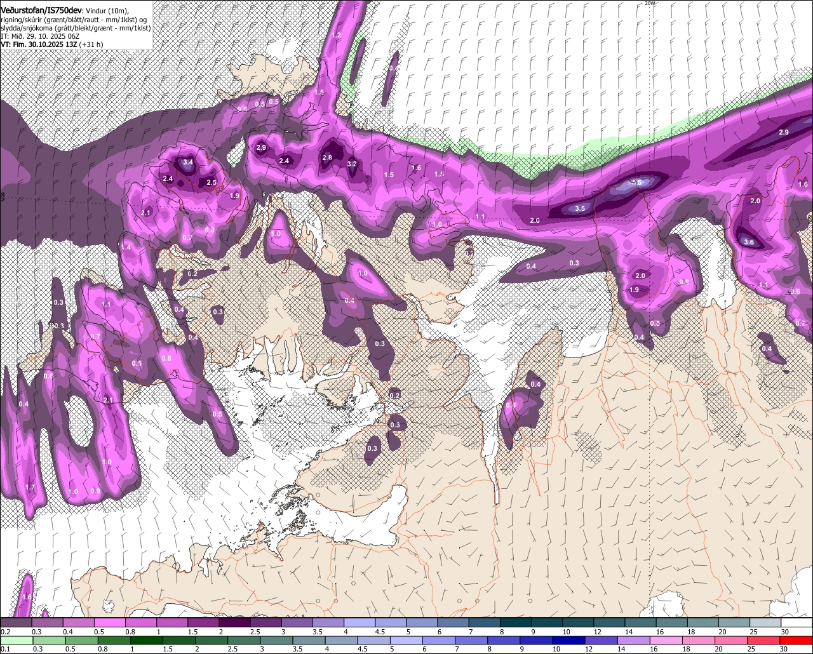Click the 2.5 value beside the 3.4 peak
The image size is (813, 654).
[x=212, y=182]
